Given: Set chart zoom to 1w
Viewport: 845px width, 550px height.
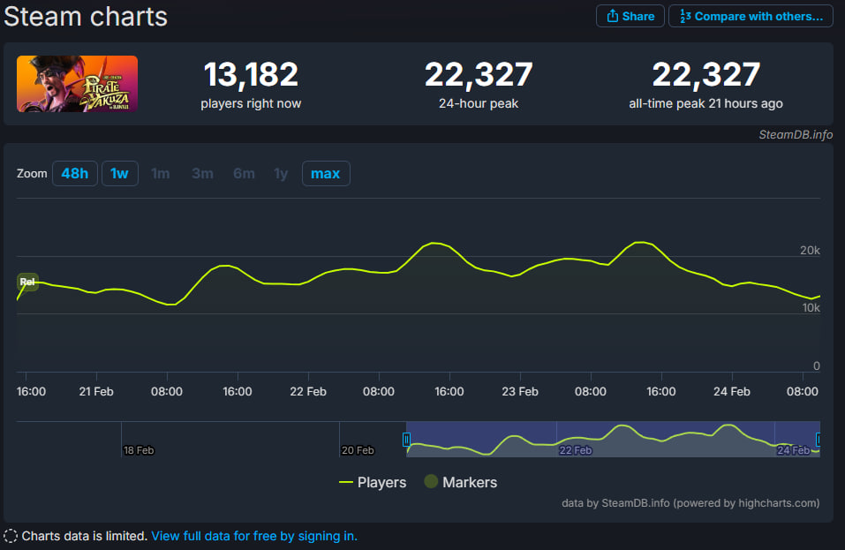Looking at the screenshot, I should 119,174.
